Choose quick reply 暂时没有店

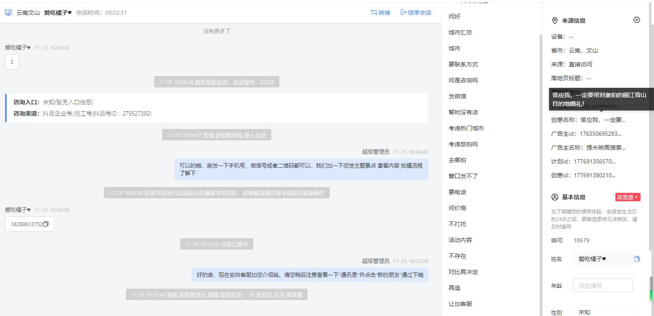(x=463, y=112)
